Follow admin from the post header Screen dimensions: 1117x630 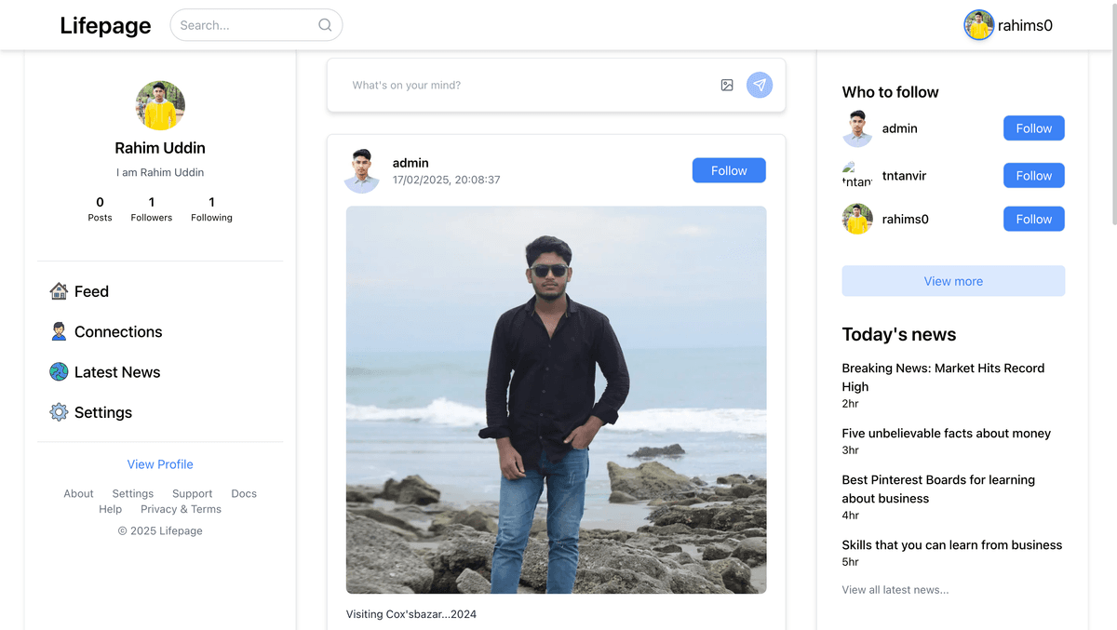tap(728, 170)
